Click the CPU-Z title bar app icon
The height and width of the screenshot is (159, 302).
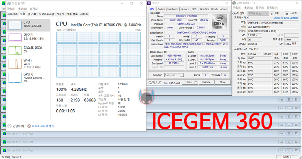click(149, 3)
